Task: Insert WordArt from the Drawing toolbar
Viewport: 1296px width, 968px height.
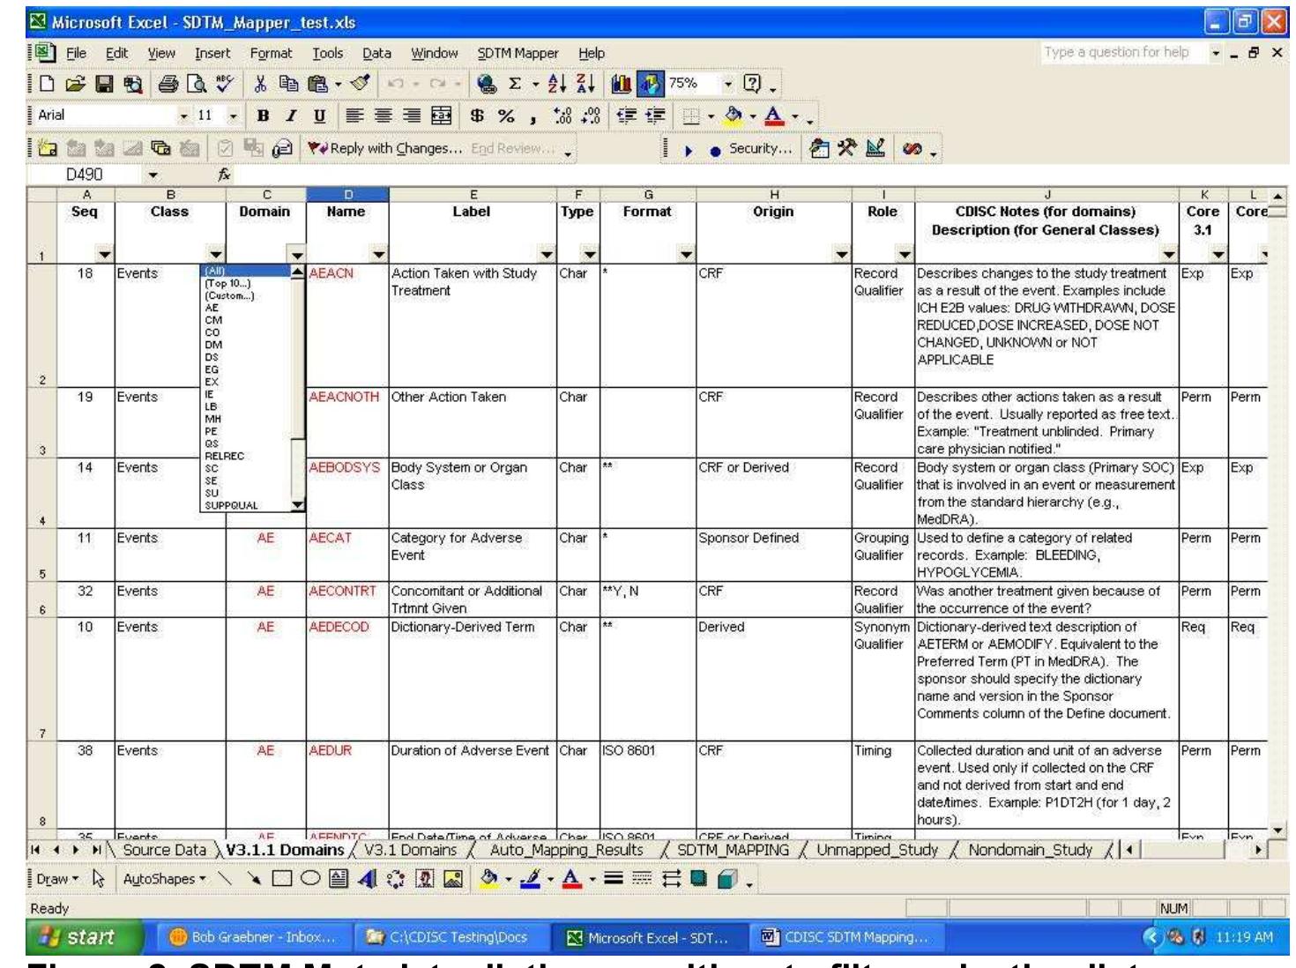Action: pyautogui.click(x=368, y=879)
